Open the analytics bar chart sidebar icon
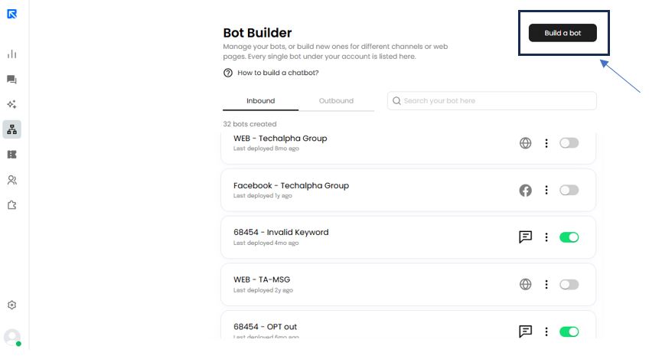This screenshot has height=356, width=662. pos(11,54)
